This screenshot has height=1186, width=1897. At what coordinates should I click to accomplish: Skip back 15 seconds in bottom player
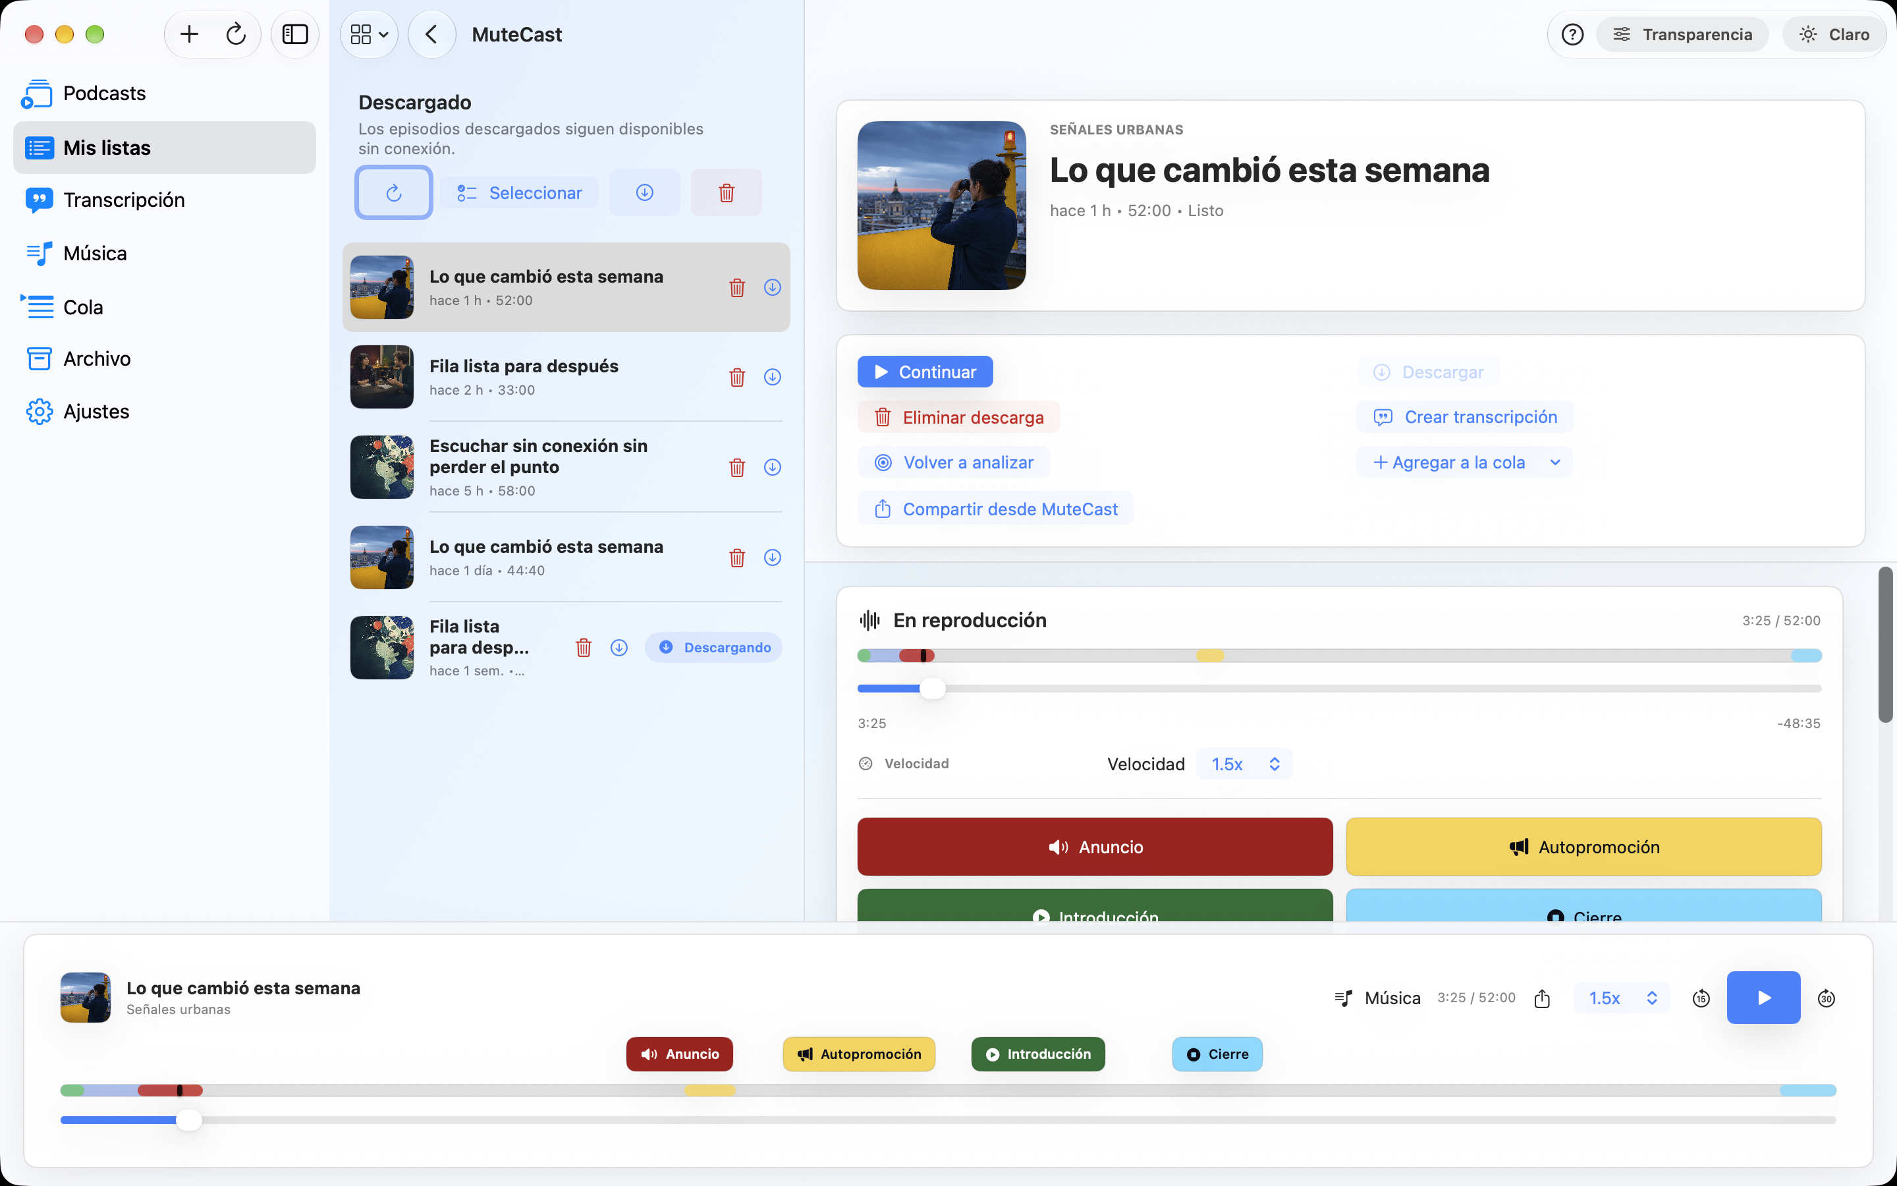click(1700, 998)
